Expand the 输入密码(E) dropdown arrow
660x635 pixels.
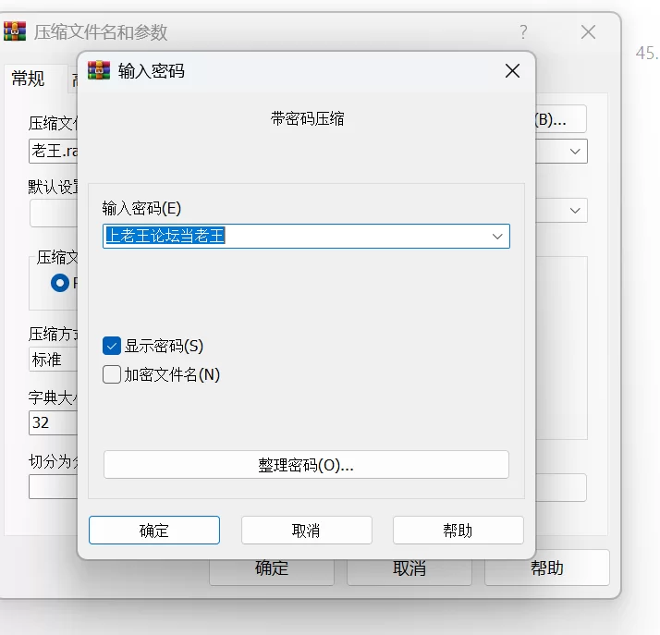(498, 237)
